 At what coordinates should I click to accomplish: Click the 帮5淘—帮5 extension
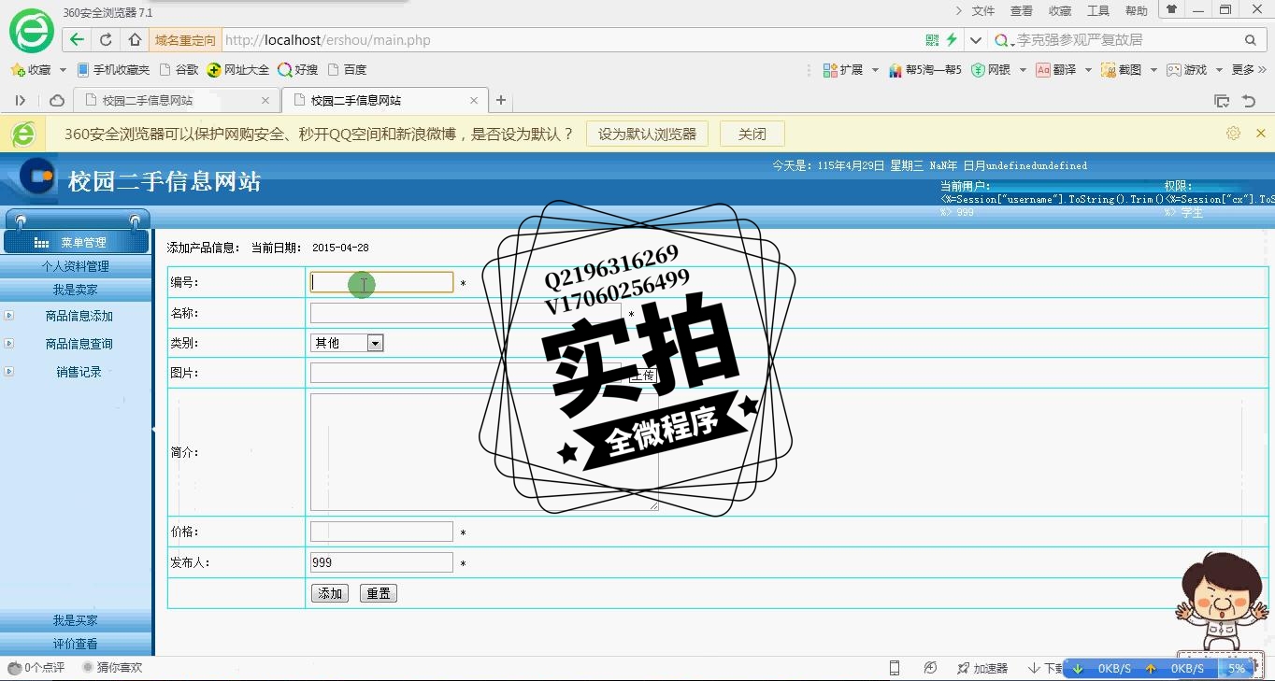pyautogui.click(x=925, y=70)
